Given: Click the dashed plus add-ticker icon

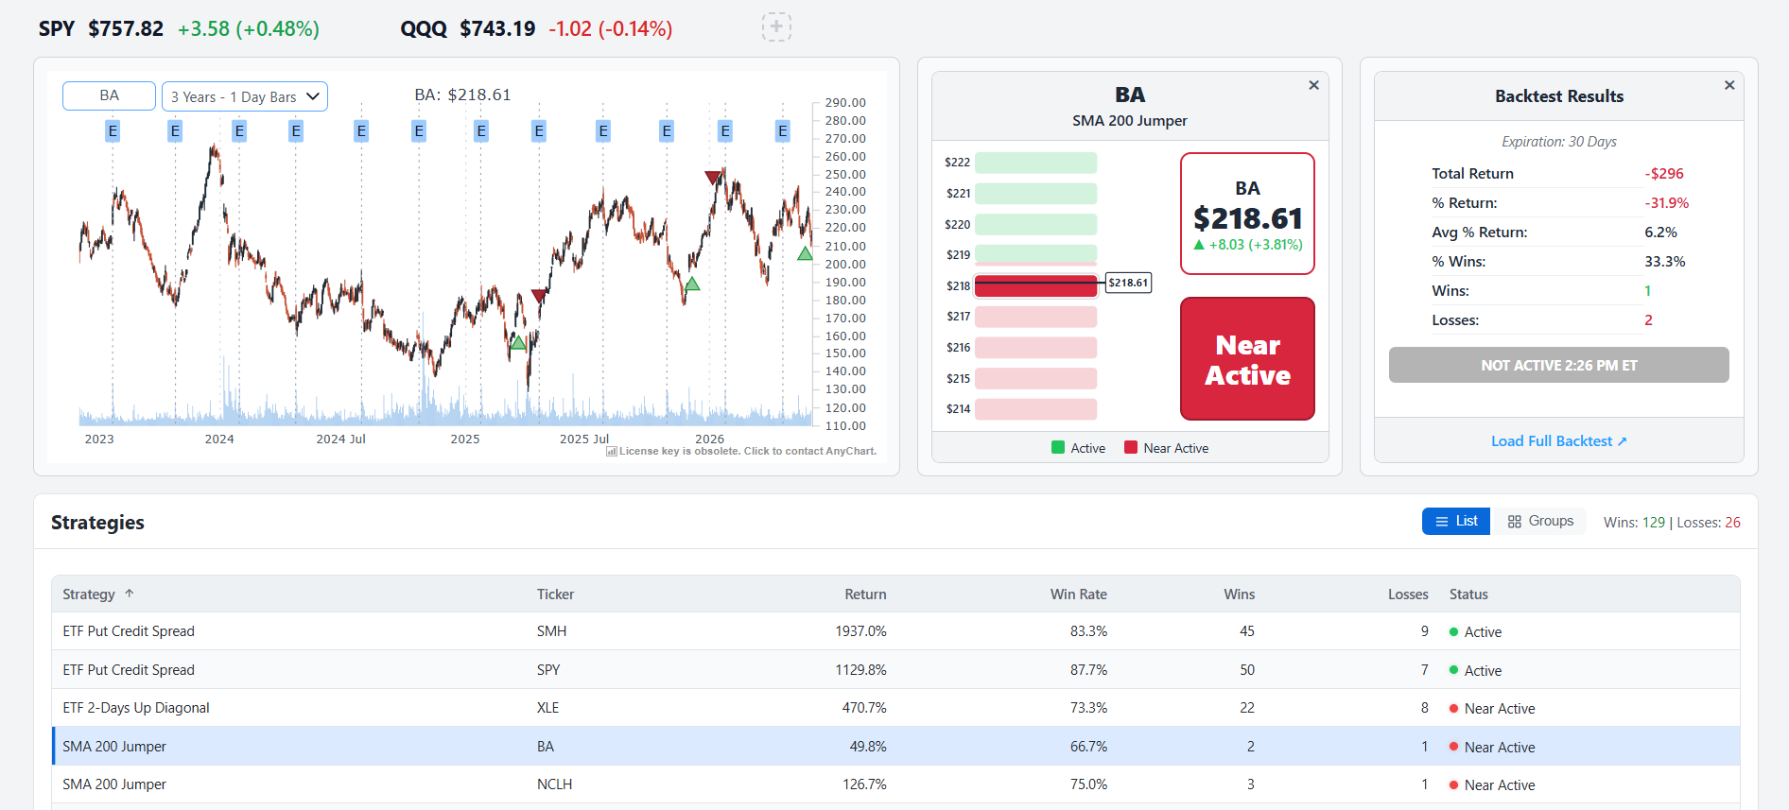Looking at the screenshot, I should [776, 27].
